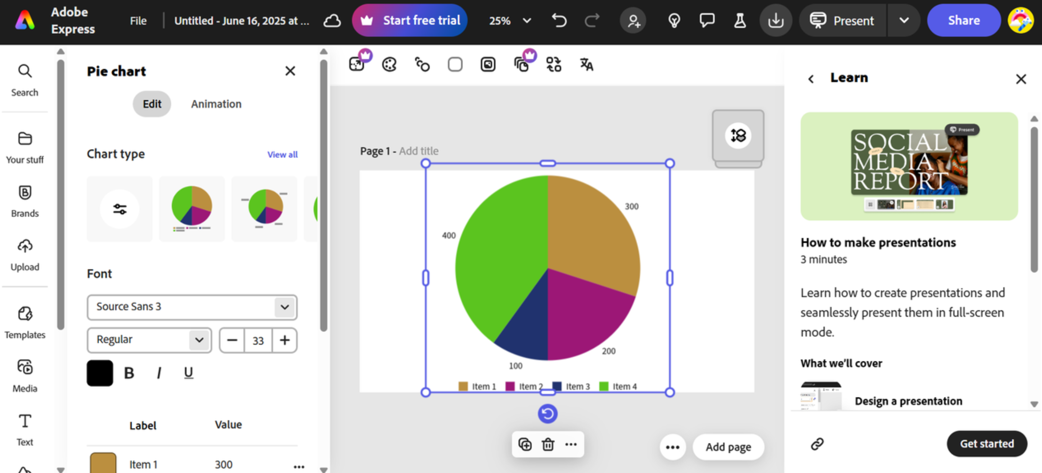Click the Start free trial button
The width and height of the screenshot is (1042, 473).
coord(409,20)
